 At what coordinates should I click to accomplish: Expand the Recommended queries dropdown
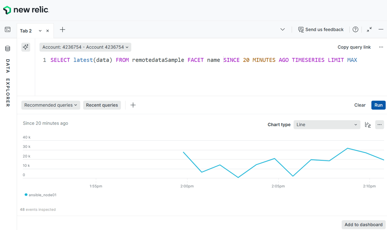pyautogui.click(x=50, y=105)
